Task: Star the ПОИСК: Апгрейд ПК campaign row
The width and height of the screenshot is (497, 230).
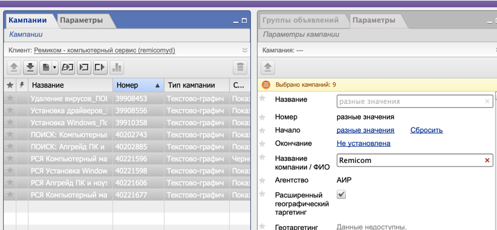Action: click(10, 147)
